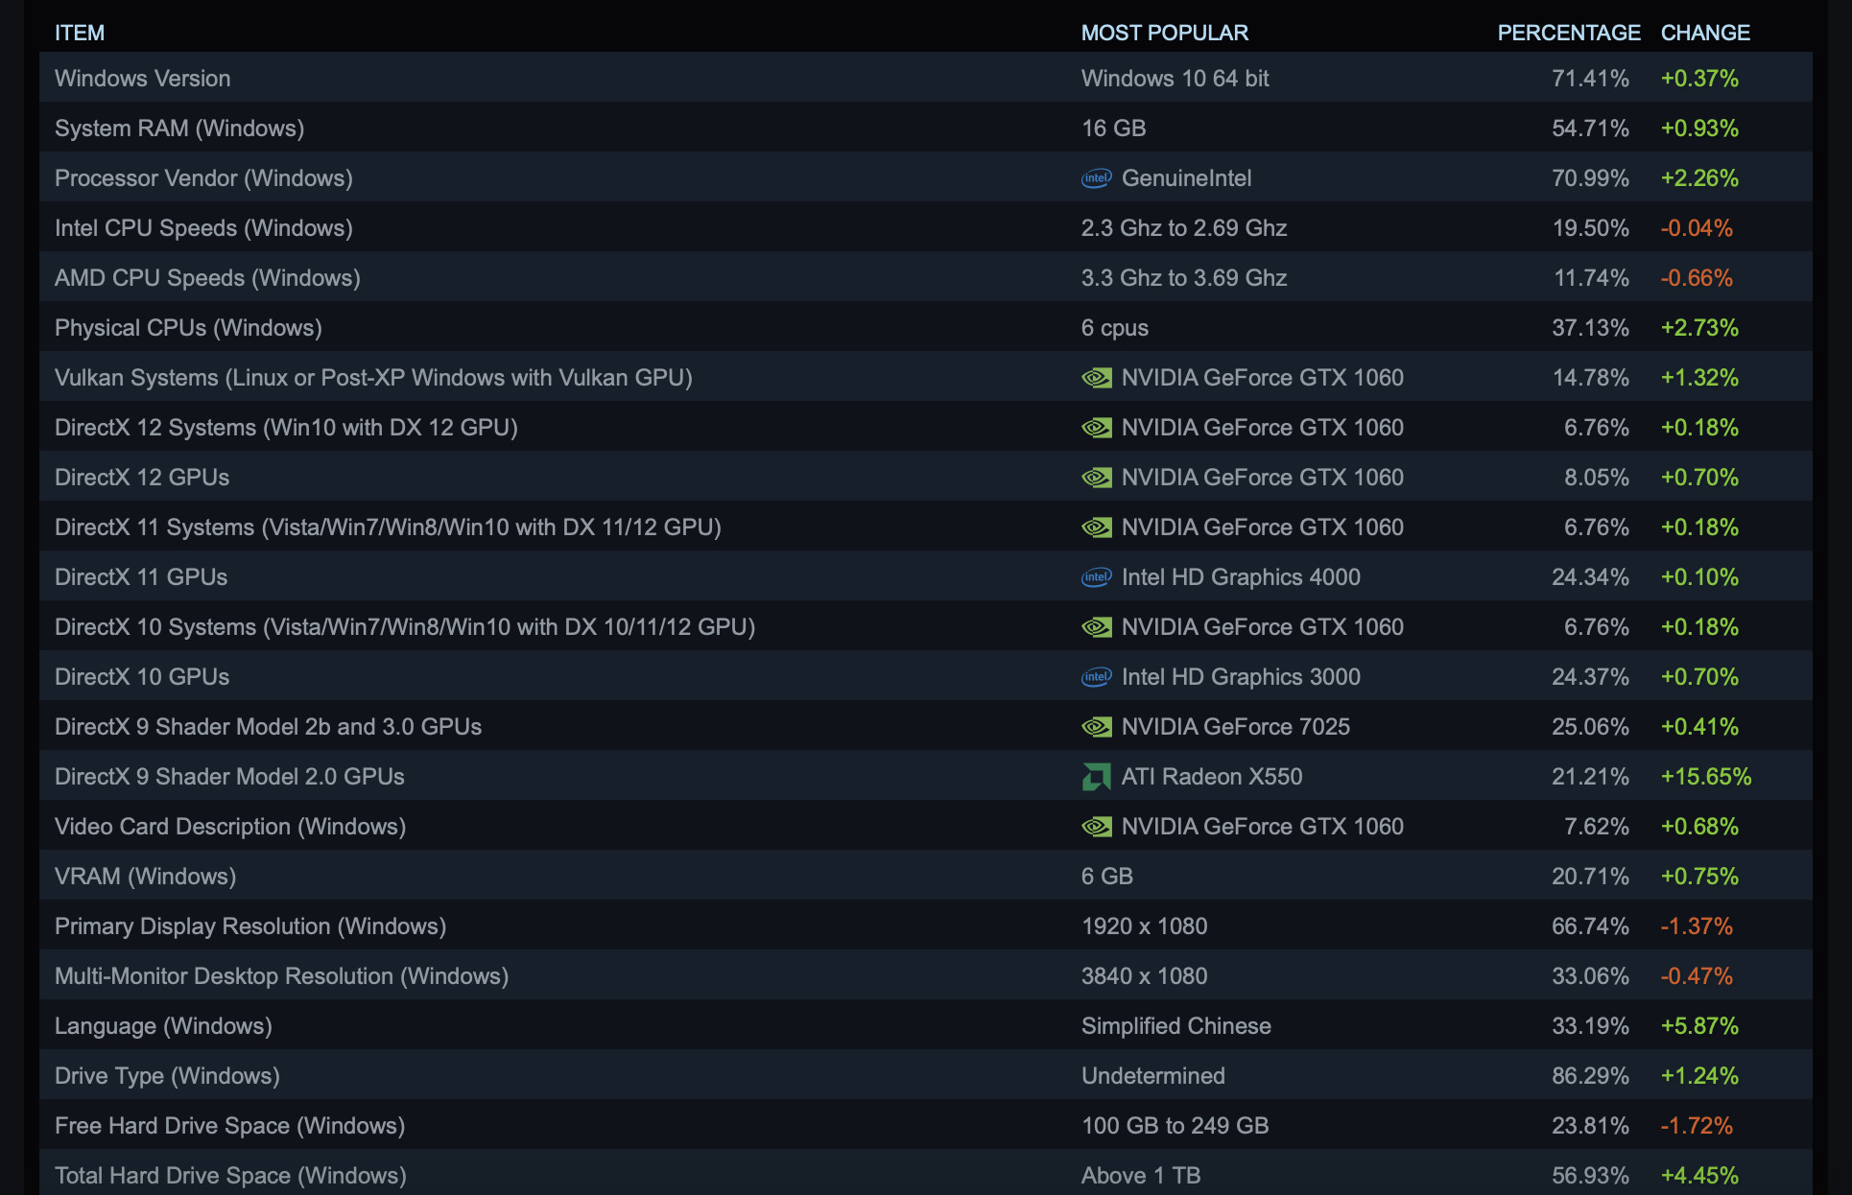Select the Multi-Monitor Desktop Resolution row
The image size is (1852, 1195).
[x=281, y=976]
